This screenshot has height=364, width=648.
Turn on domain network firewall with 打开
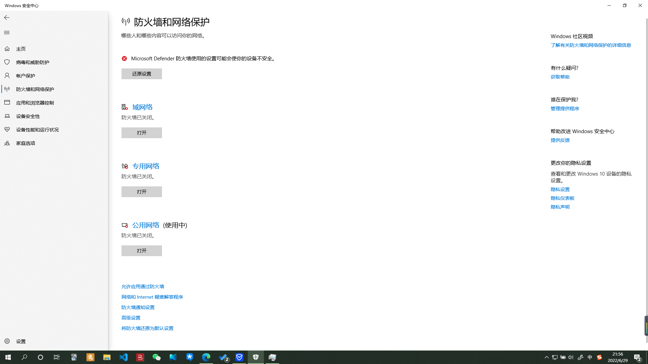click(142, 133)
